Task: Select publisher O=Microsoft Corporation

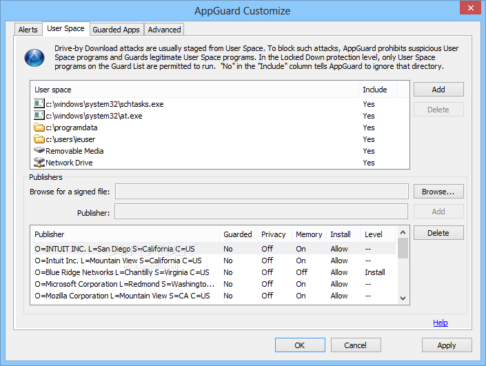Action: coord(124,284)
